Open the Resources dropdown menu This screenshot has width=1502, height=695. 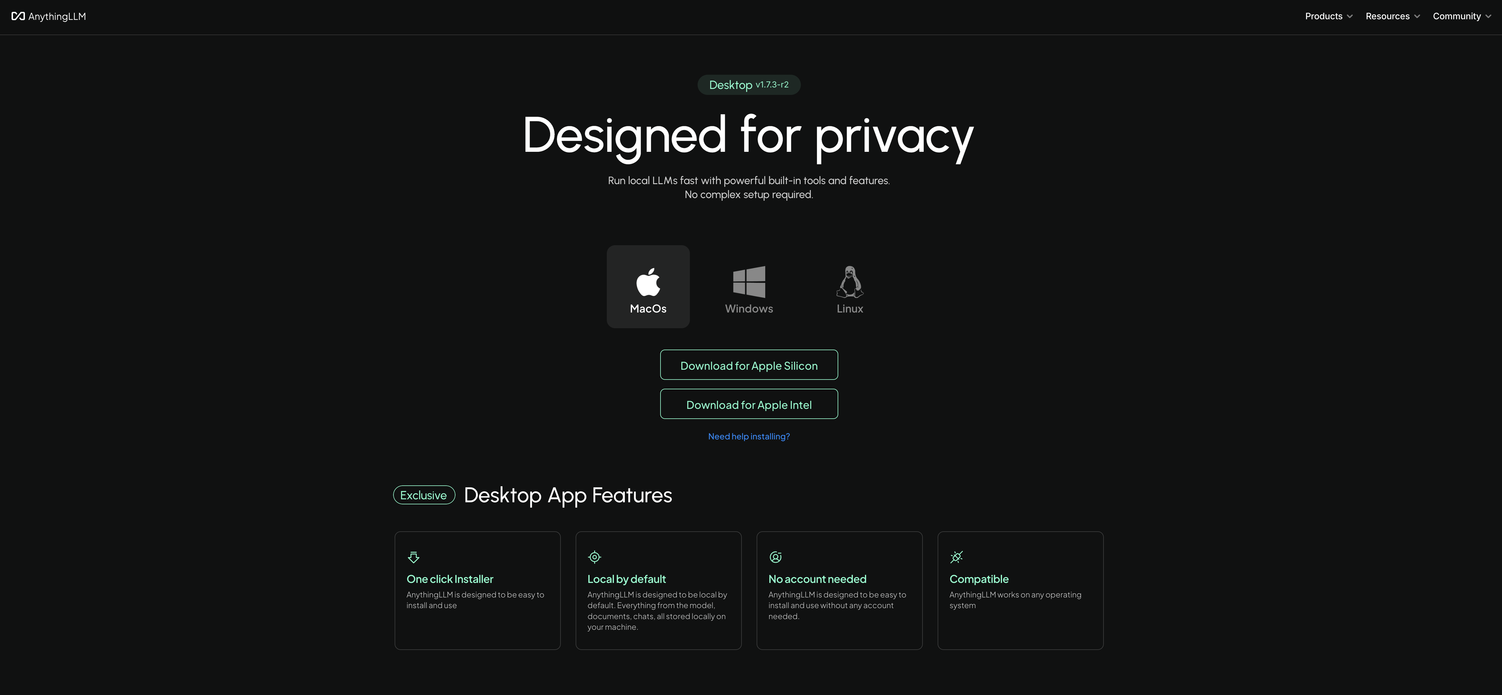(x=1392, y=16)
